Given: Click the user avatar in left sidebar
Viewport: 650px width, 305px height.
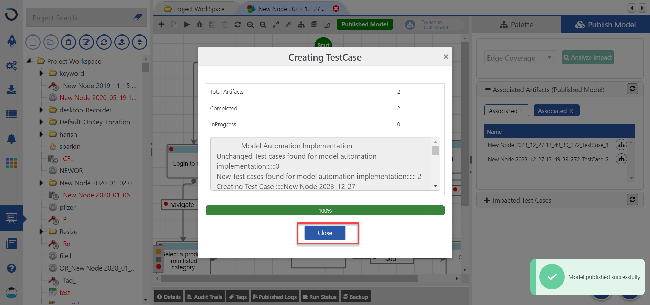Looking at the screenshot, I should coord(12,292).
